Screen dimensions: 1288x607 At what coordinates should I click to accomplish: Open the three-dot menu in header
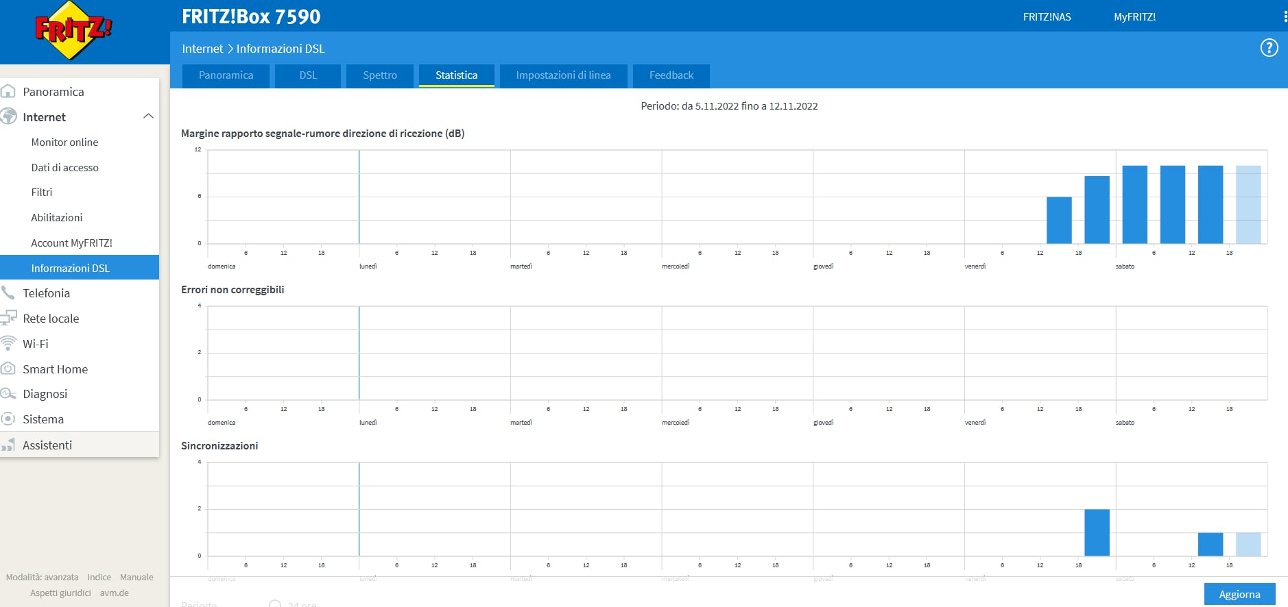coord(1285,16)
